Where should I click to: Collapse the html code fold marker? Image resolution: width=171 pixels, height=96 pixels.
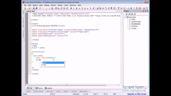coord(31,20)
